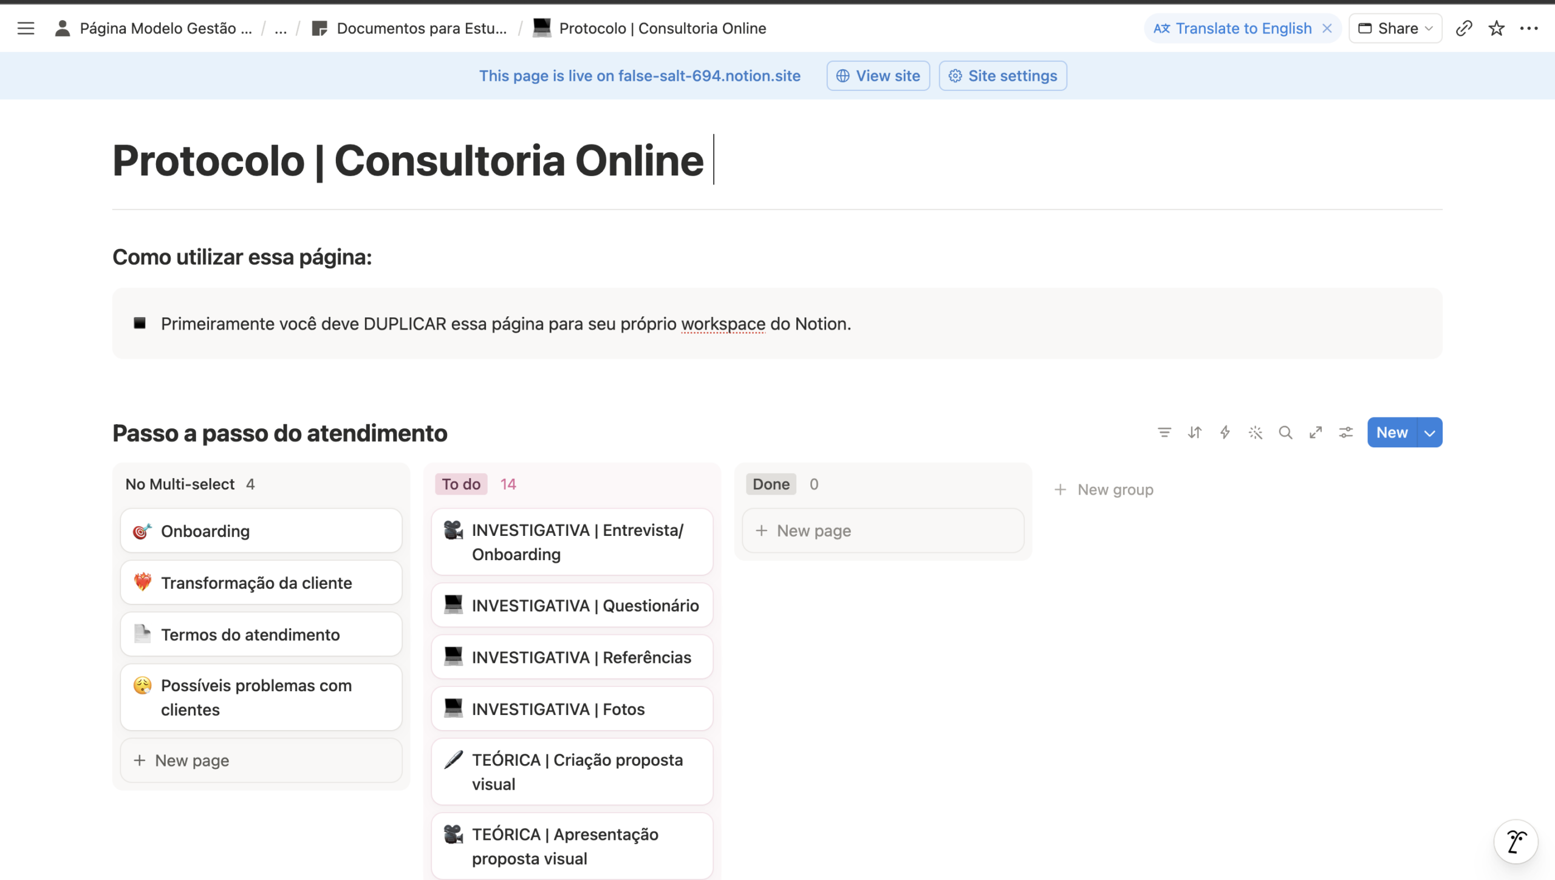
Task: Click the No Multi-select group header
Action: pyautogui.click(x=180, y=484)
